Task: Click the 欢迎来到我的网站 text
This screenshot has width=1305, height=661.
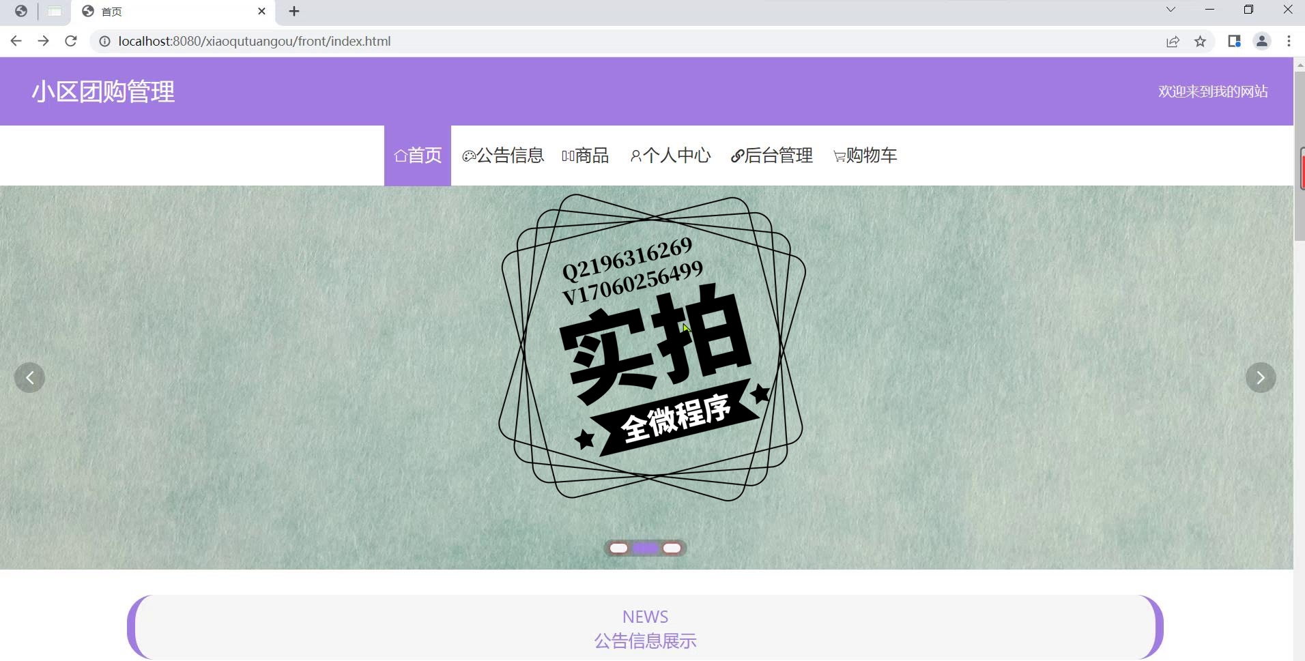Action: pos(1213,91)
